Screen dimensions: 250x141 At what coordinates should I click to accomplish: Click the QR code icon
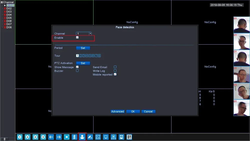129,137
